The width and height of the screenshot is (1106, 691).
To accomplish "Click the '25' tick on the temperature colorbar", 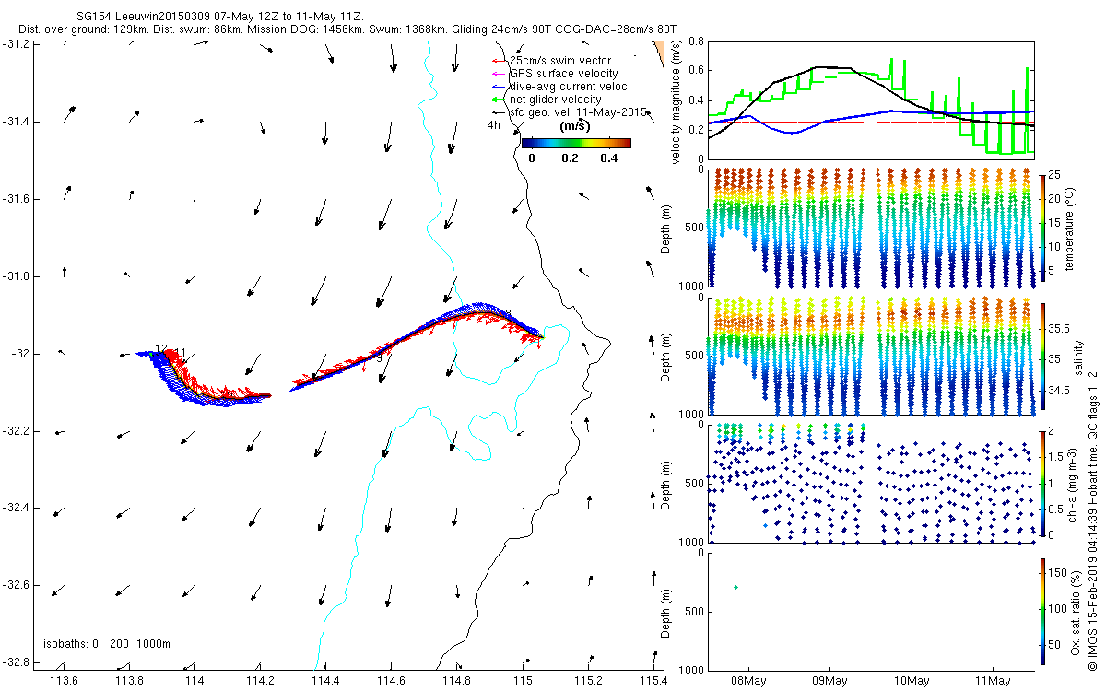I will (x=1055, y=175).
